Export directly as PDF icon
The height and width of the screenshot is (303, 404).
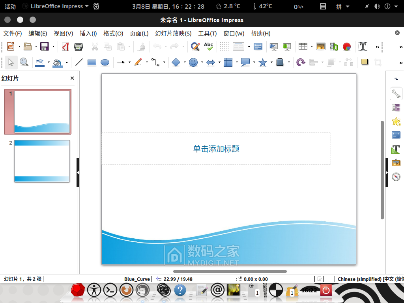[65, 47]
